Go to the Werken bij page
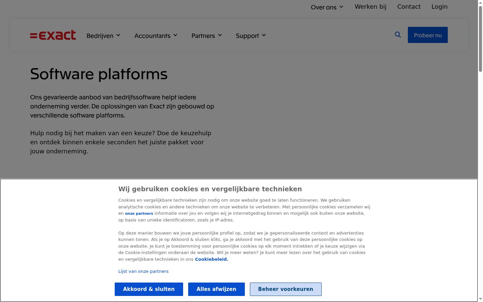The image size is (483, 302). coord(371,7)
